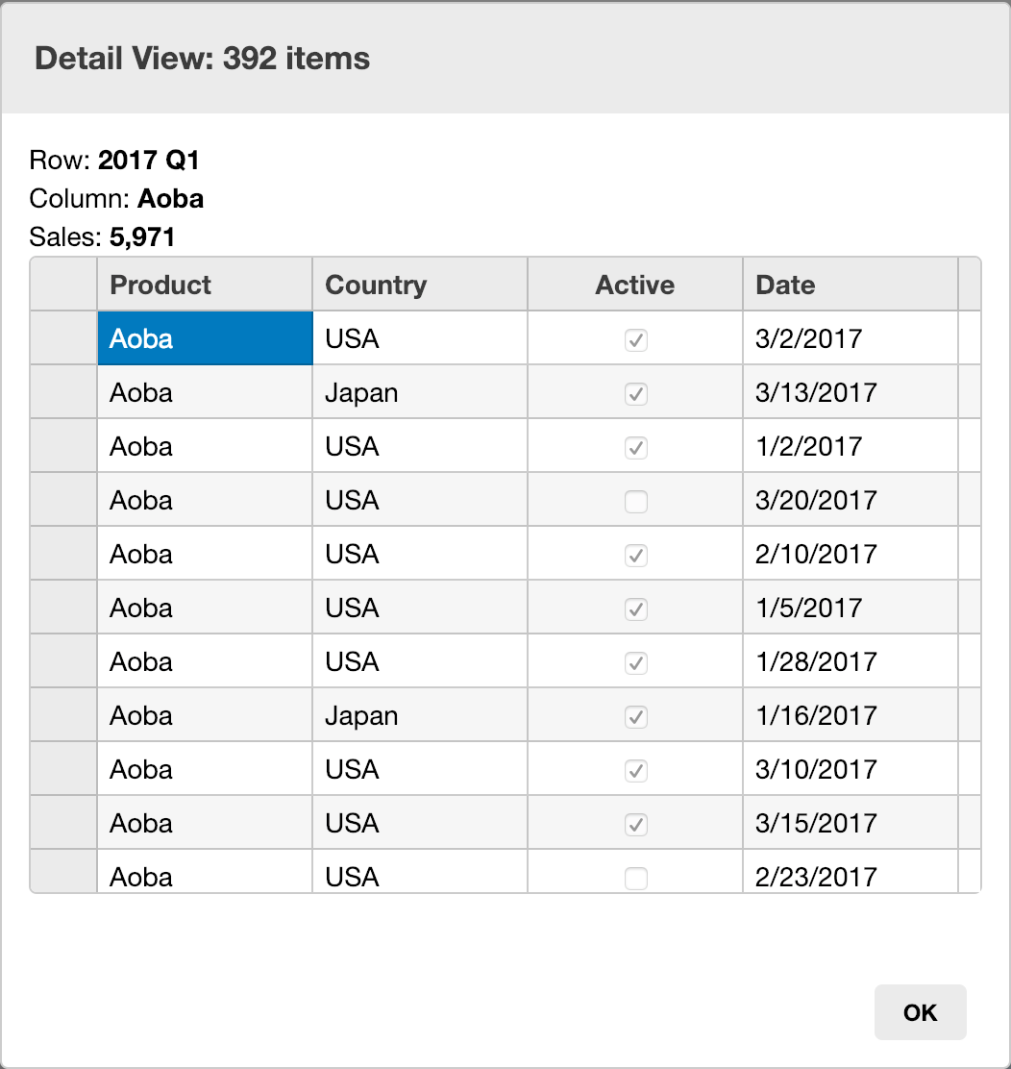
Task: Toggle Active checkbox for 3/20/2017 row
Action: tap(635, 501)
